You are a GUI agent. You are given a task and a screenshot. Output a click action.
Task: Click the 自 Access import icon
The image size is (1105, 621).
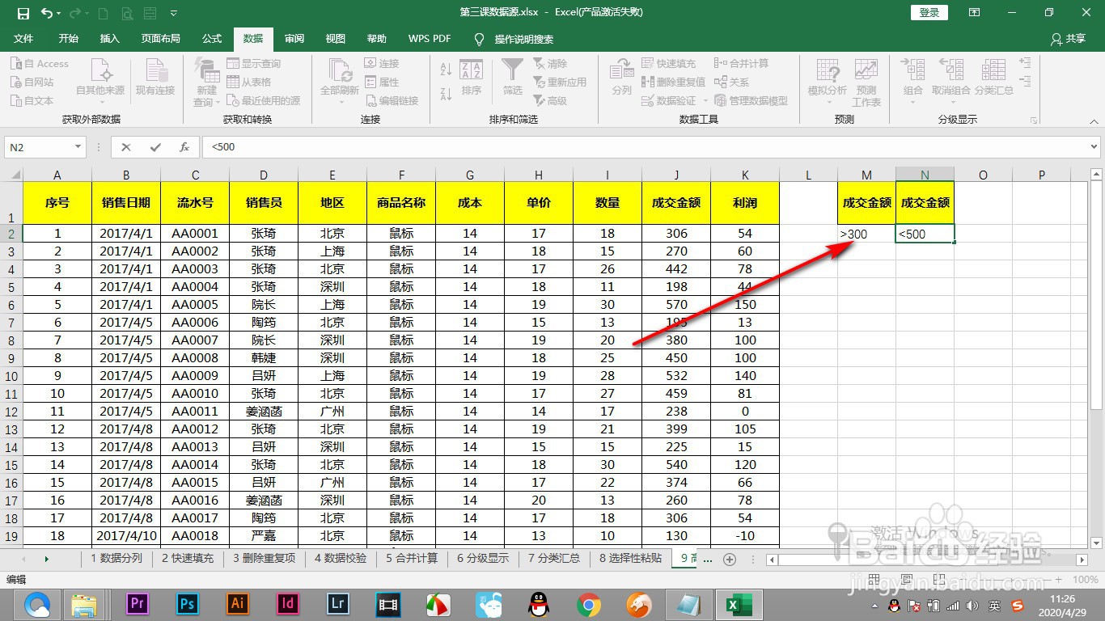point(16,64)
